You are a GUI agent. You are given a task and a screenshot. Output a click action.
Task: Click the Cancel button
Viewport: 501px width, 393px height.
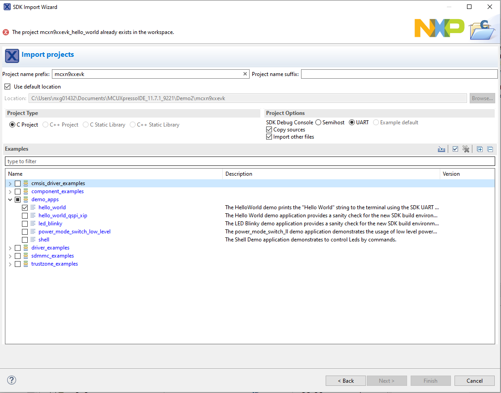click(474, 381)
